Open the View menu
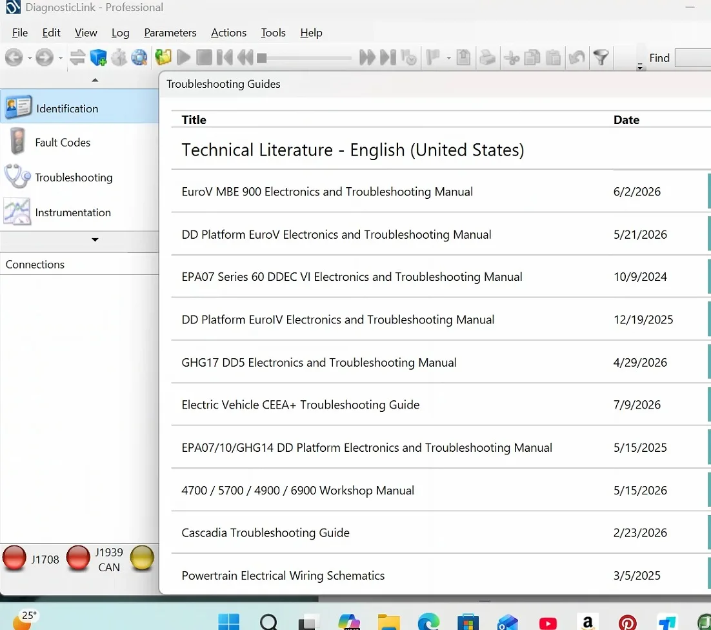711x630 pixels. click(x=86, y=33)
